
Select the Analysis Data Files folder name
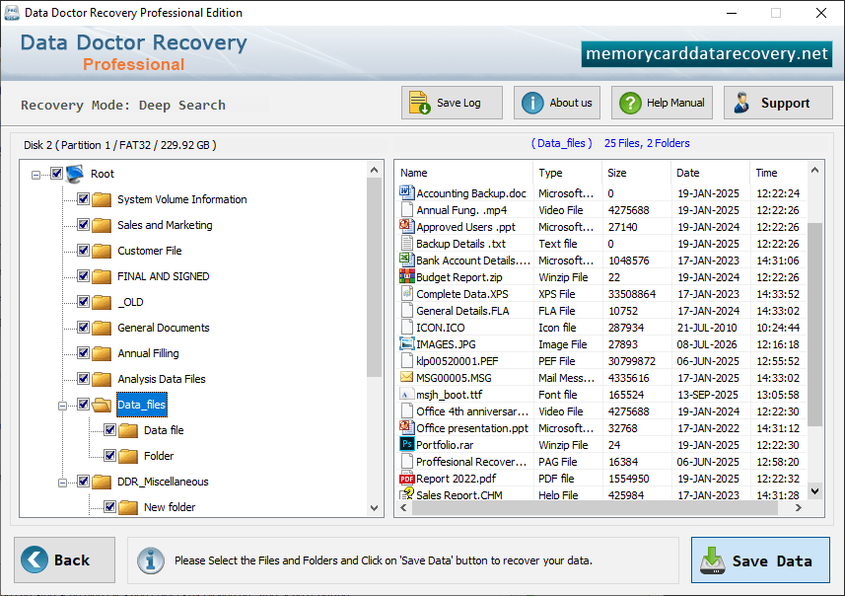161,379
